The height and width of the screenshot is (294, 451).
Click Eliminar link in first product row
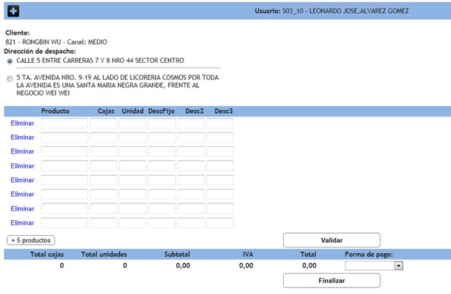click(23, 123)
